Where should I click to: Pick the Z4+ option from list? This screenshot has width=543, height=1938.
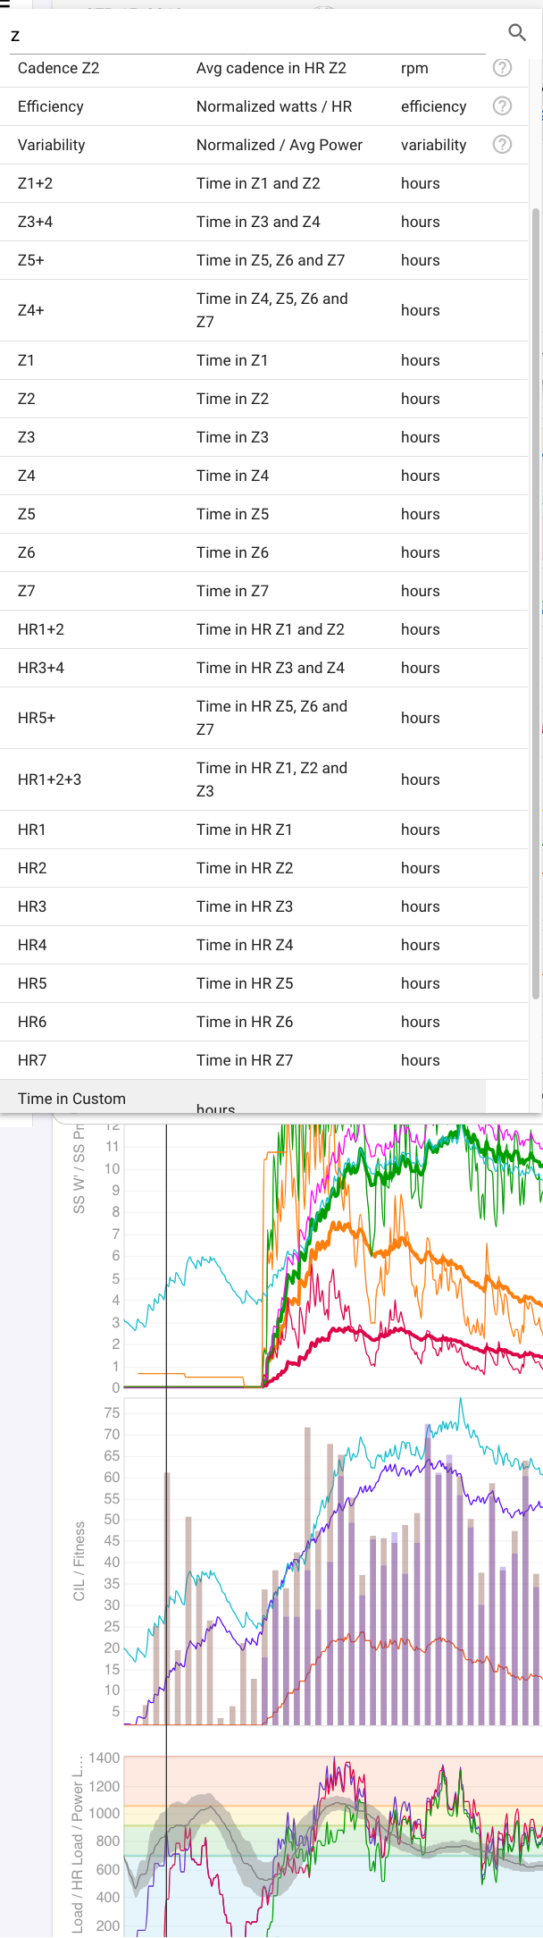click(x=263, y=310)
